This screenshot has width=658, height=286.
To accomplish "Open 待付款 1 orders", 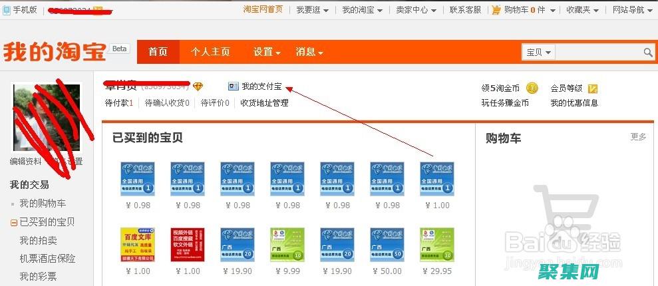I will click(x=118, y=102).
